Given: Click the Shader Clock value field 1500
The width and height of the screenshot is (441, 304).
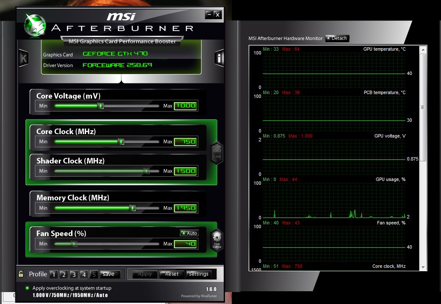Looking at the screenshot, I should point(186,171).
